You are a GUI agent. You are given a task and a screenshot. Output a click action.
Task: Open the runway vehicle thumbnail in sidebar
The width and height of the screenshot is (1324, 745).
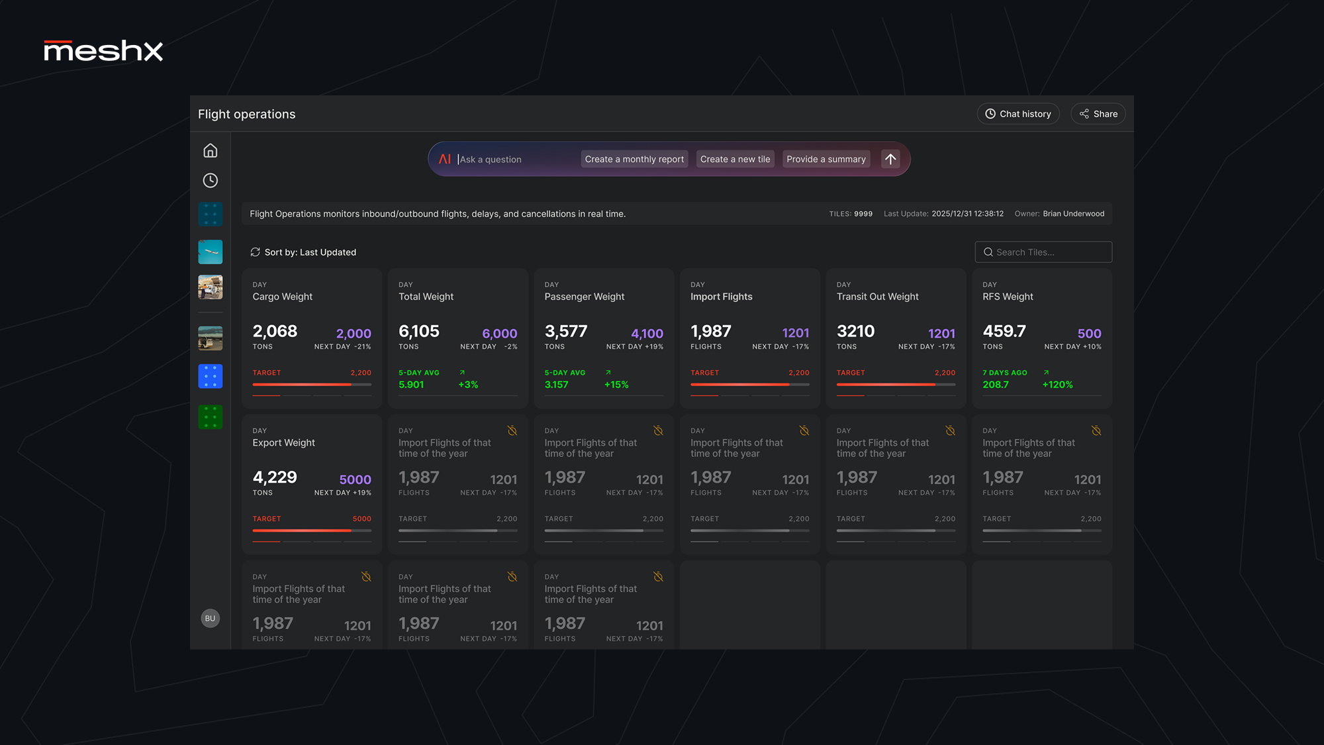click(210, 338)
